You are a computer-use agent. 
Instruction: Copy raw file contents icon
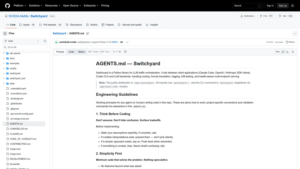283,52
